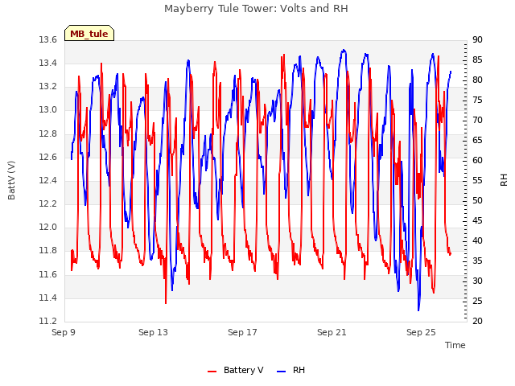Click the chart title Mayberry Tule Tower
The image size is (515, 386).
tap(256, 8)
